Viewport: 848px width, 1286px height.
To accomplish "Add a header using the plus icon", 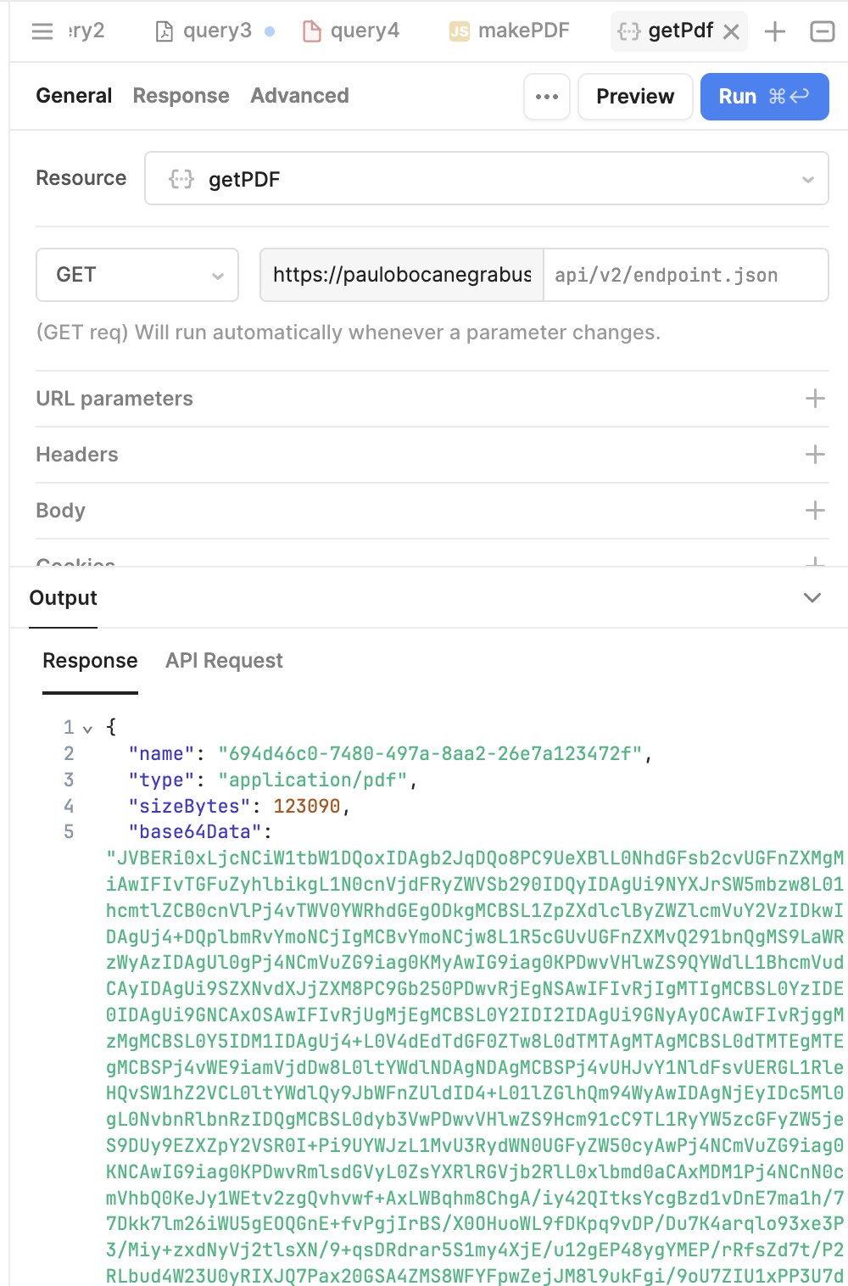I will 815,454.
